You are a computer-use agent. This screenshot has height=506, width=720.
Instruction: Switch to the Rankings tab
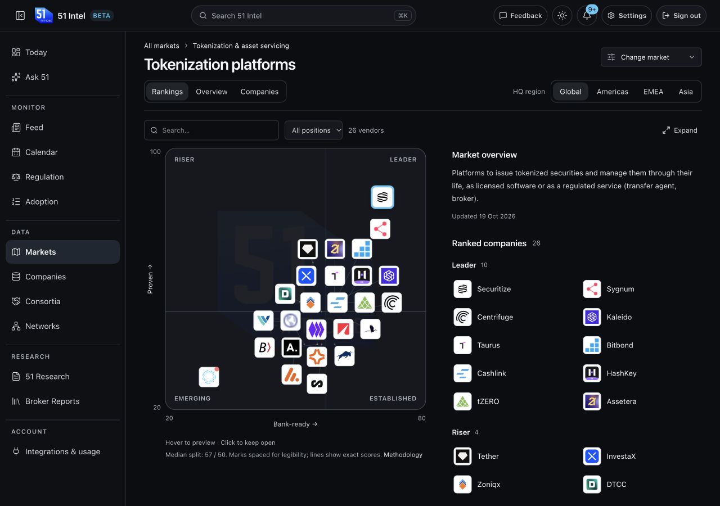167,92
